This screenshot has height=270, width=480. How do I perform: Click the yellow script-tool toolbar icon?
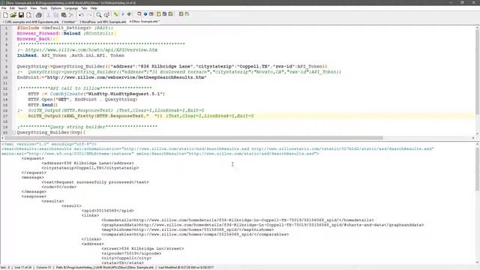click(x=158, y=14)
